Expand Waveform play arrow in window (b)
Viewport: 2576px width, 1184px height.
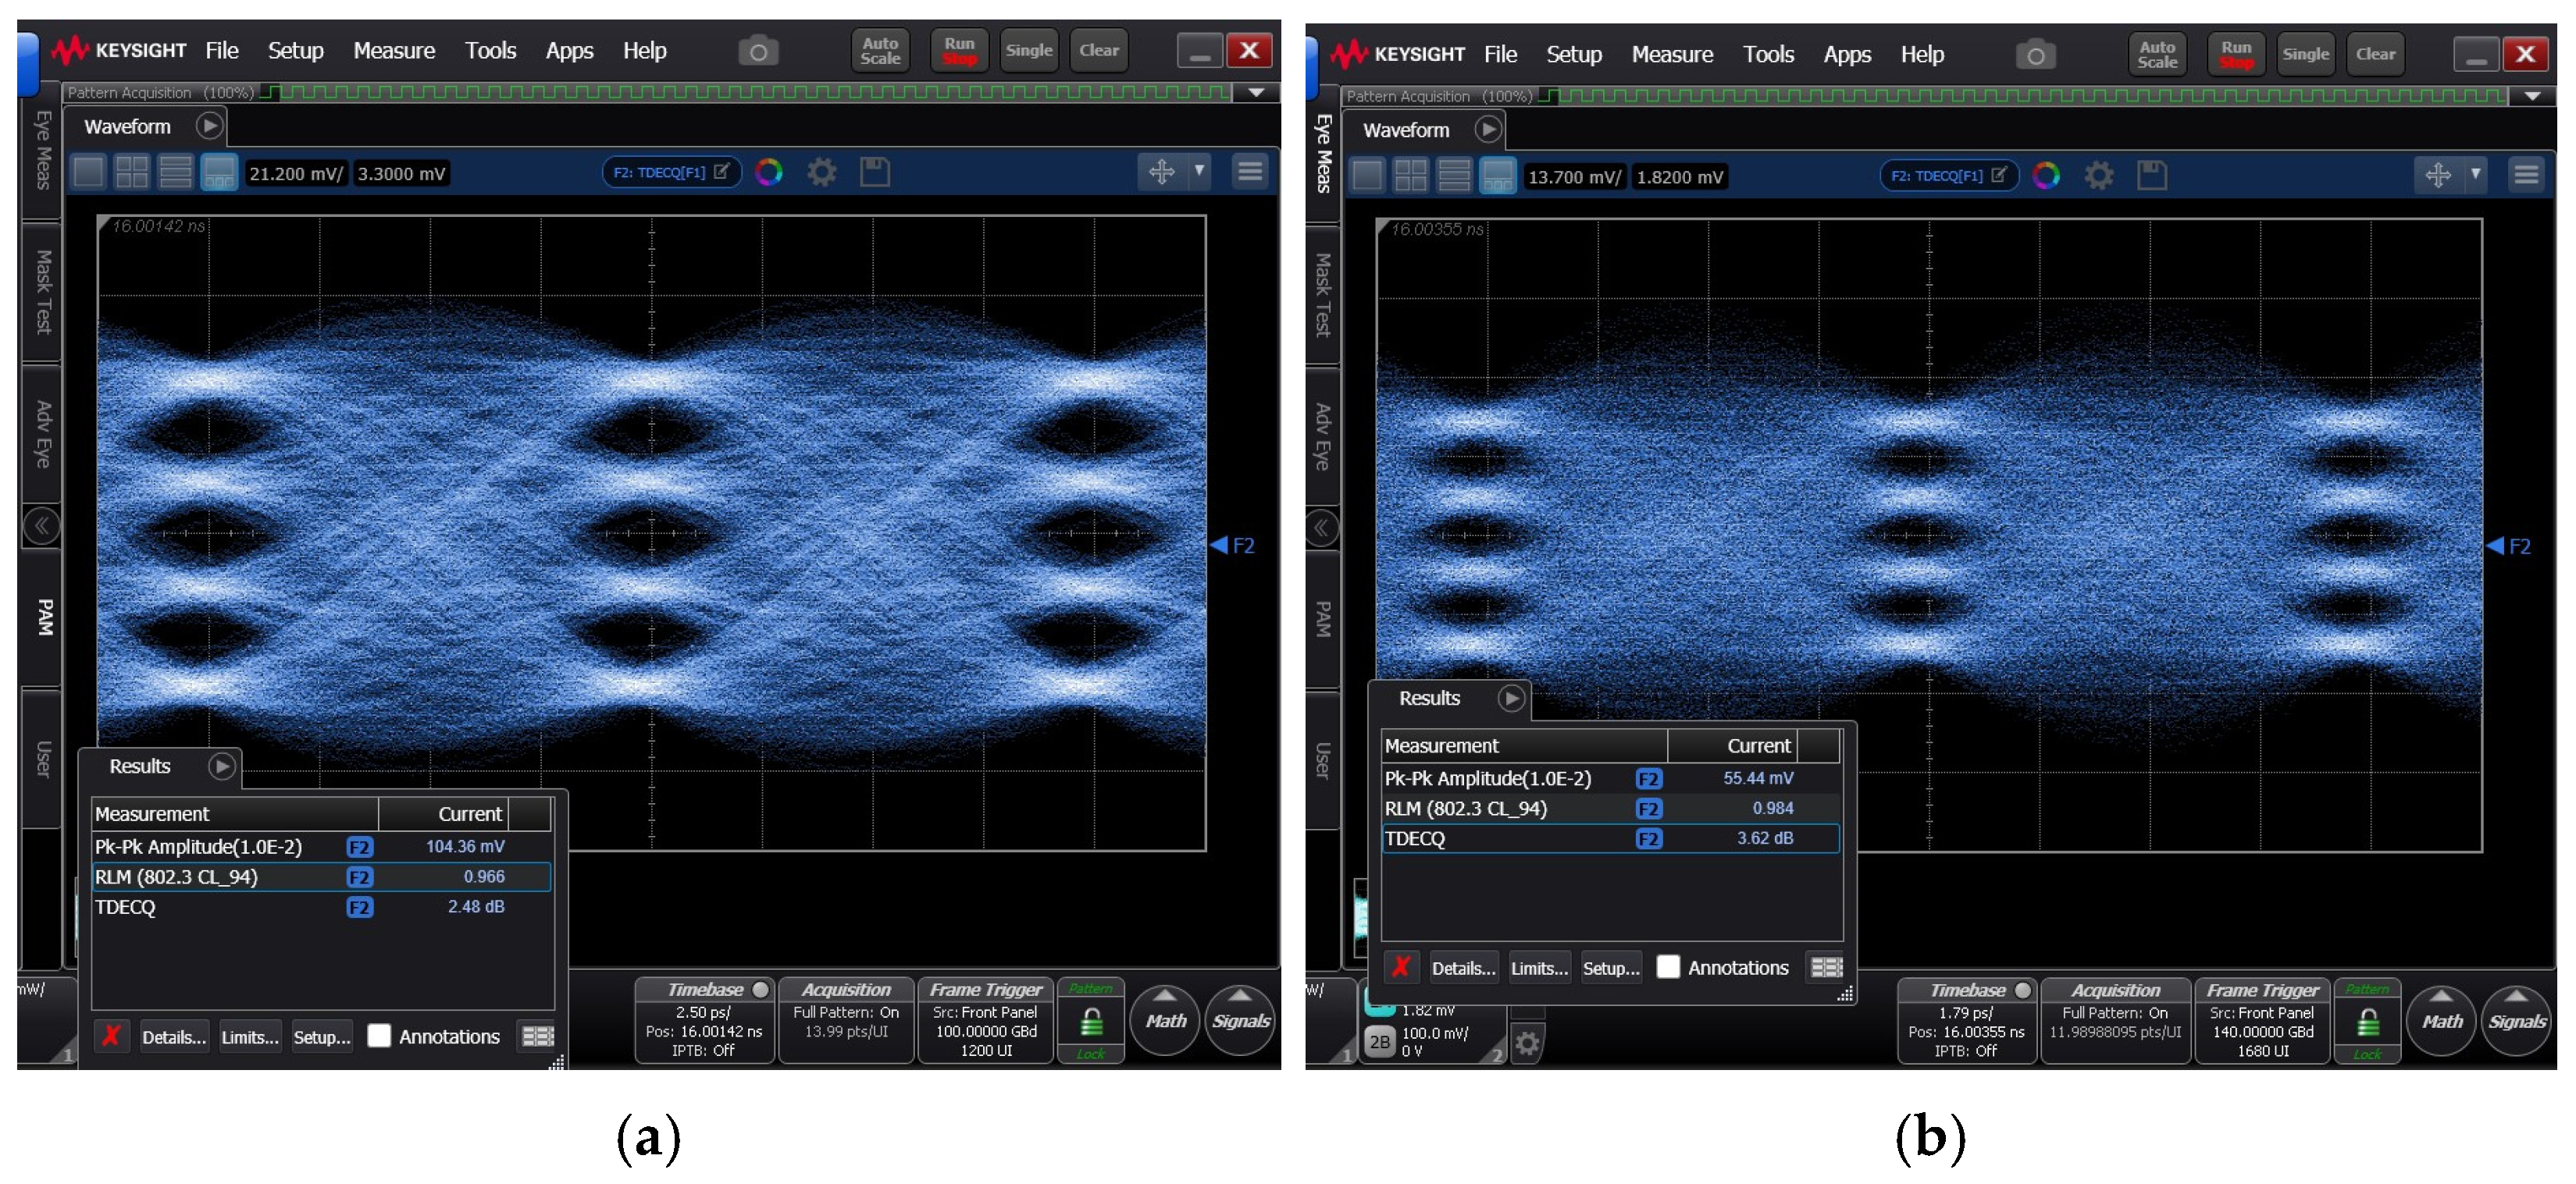(x=1488, y=130)
